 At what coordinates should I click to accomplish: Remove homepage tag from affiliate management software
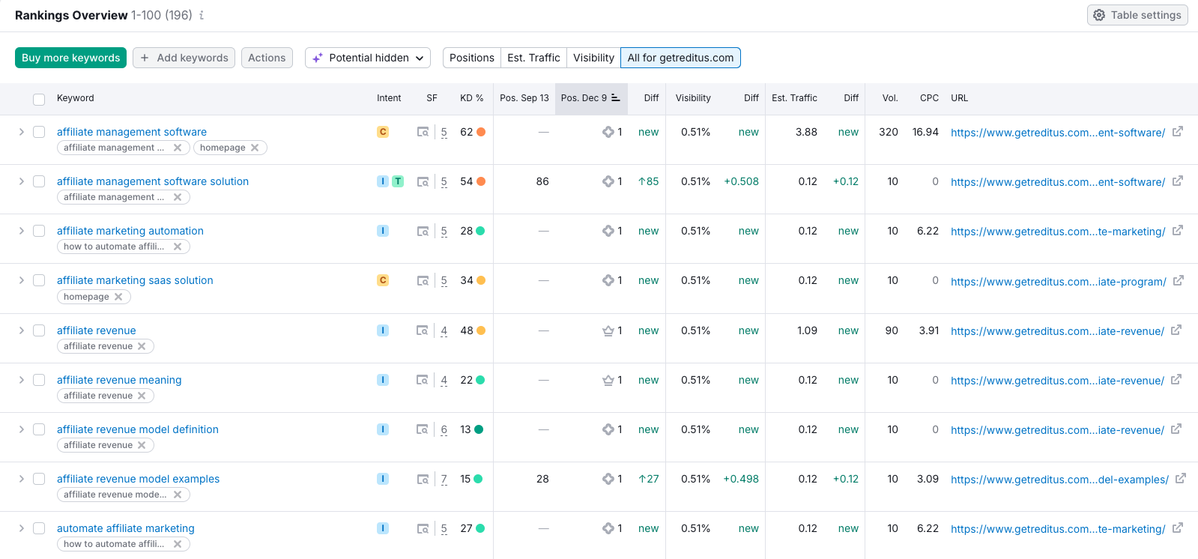pyautogui.click(x=255, y=148)
